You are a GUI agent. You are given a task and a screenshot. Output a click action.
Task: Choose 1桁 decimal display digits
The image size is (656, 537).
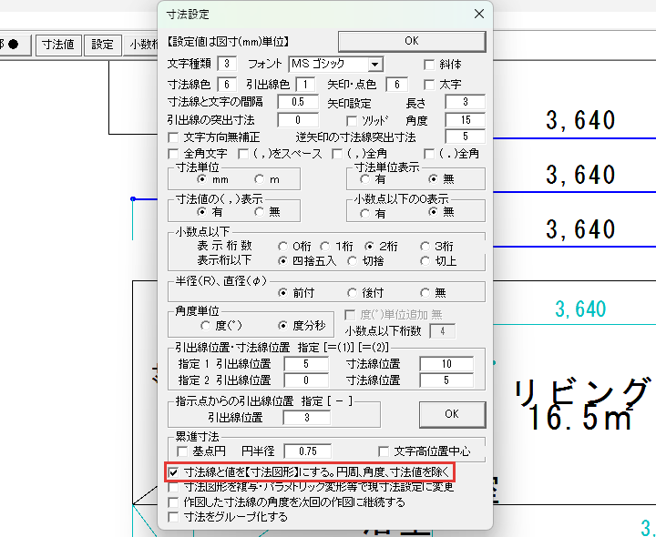325,246
